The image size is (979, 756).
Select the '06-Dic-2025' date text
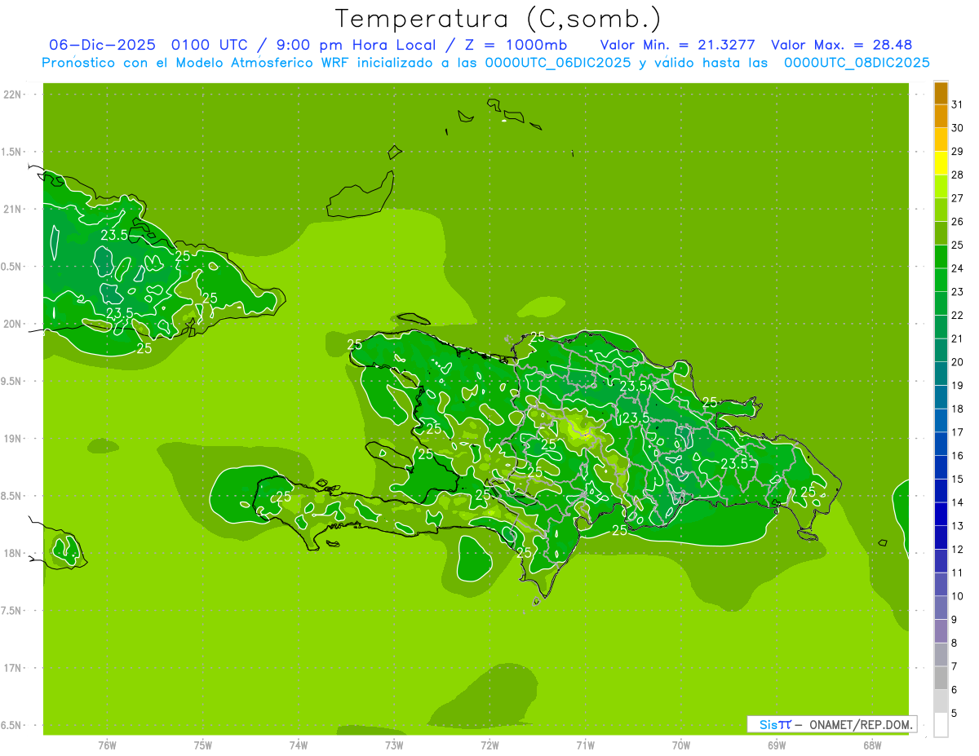click(x=102, y=45)
